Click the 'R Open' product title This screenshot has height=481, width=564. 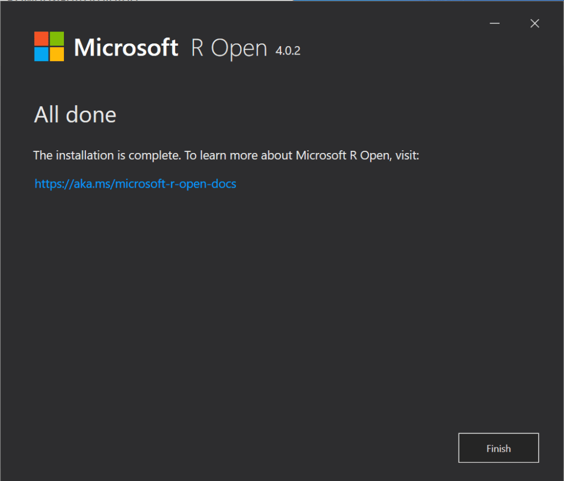pos(229,48)
